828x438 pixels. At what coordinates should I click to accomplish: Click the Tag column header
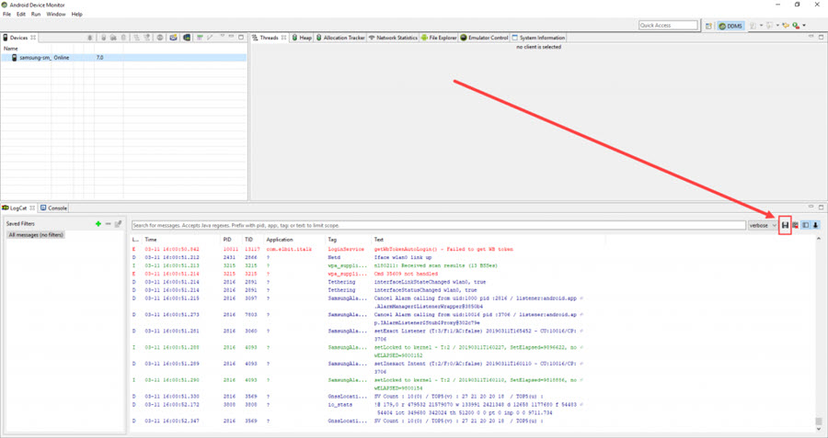[331, 240]
